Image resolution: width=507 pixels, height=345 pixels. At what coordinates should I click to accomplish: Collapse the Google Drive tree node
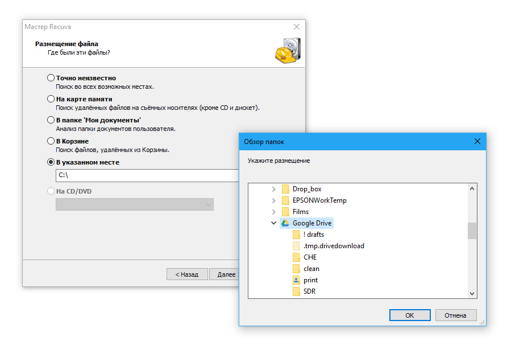[x=273, y=223]
